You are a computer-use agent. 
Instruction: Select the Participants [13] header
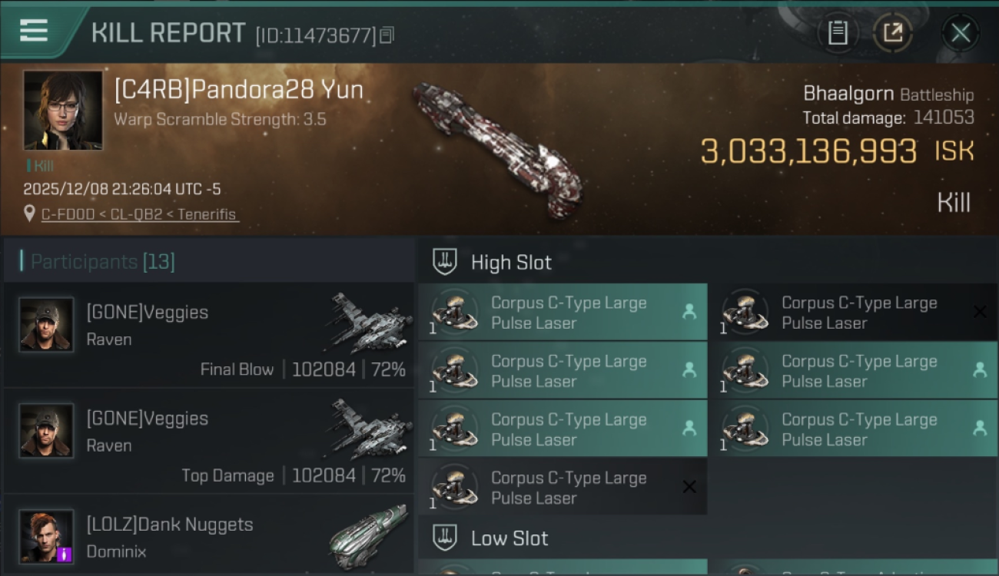pyautogui.click(x=103, y=262)
